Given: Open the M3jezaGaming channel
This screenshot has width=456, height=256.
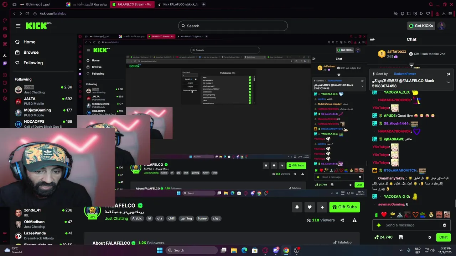Looking at the screenshot, I should click(x=43, y=112).
